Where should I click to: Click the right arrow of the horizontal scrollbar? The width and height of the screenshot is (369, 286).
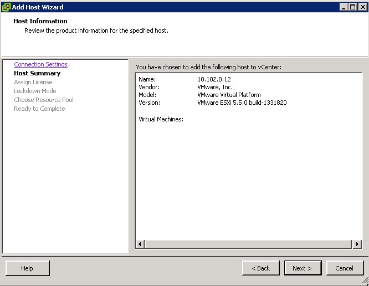[x=357, y=244]
